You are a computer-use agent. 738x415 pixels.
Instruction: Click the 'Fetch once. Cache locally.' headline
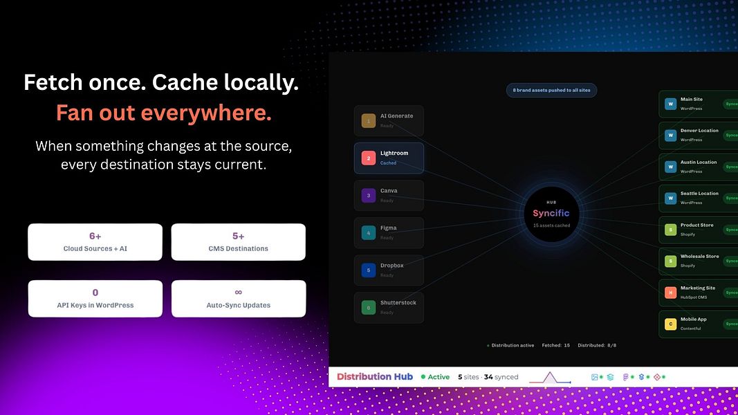pos(161,82)
